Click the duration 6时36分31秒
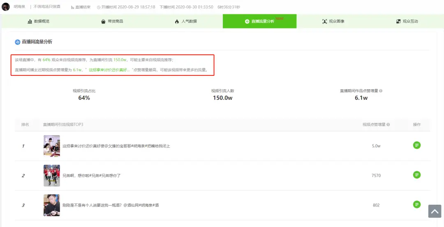Screen dimensions: 444x227 [x=229, y=7]
